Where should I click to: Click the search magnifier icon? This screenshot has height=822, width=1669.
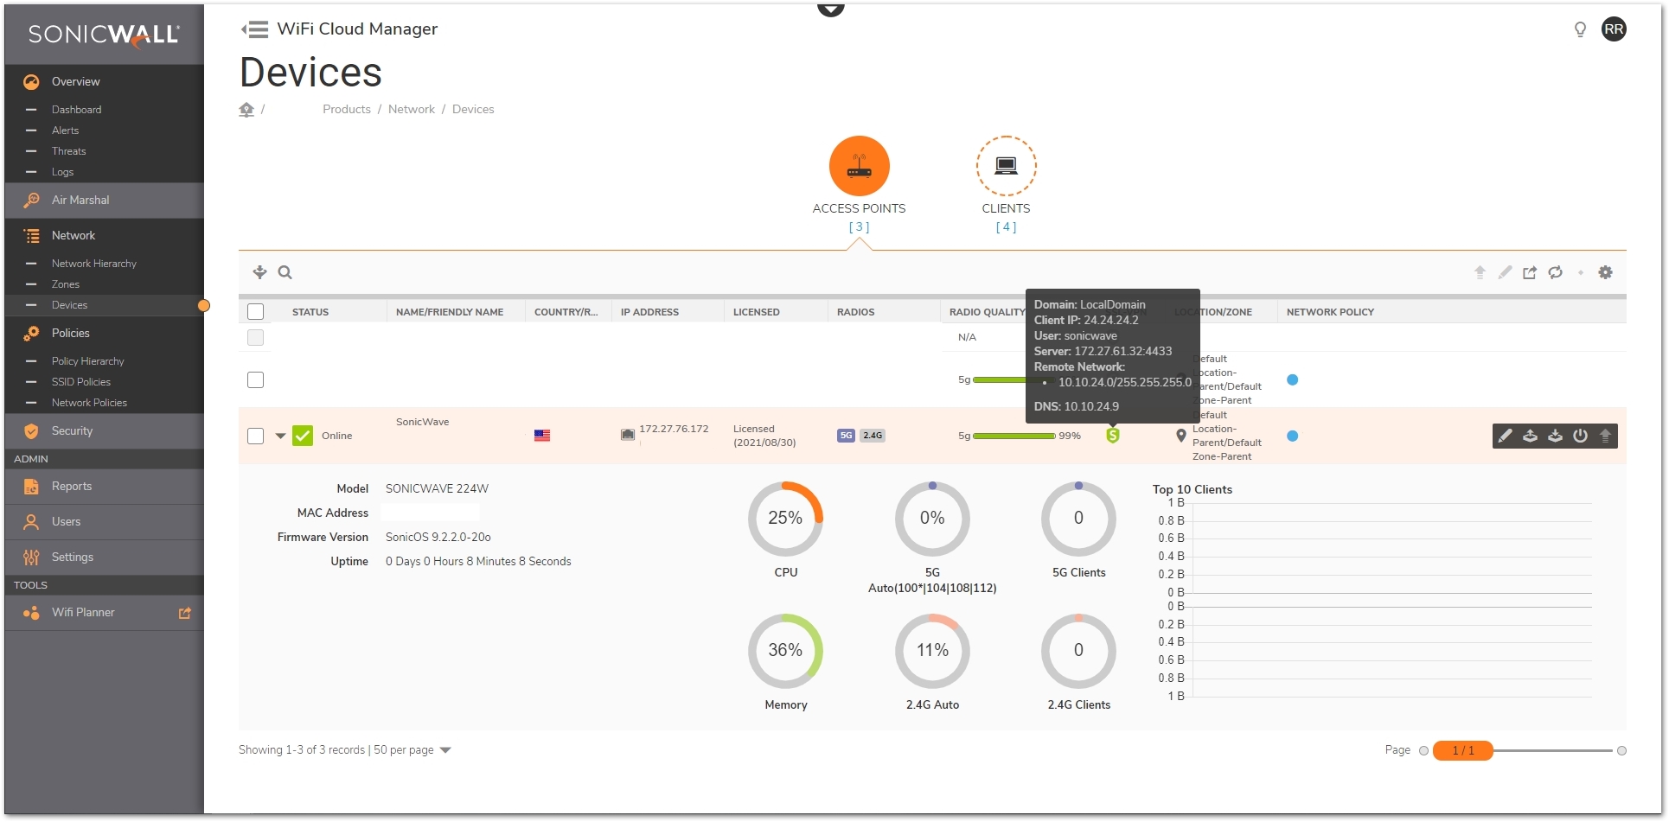pos(285,272)
